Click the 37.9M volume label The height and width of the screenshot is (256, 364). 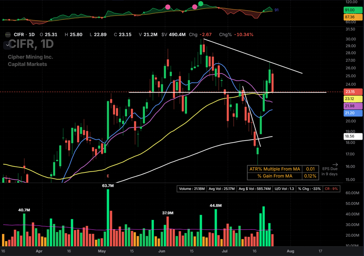168,213
